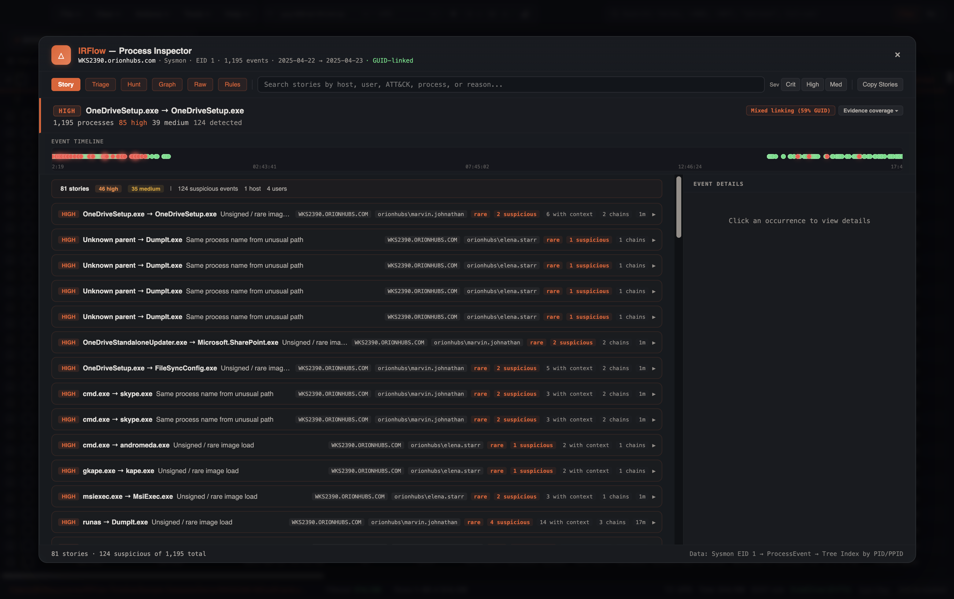Viewport: 954px width, 599px height.
Task: Click the IRFlow orange triangle logo icon
Action: click(x=61, y=55)
